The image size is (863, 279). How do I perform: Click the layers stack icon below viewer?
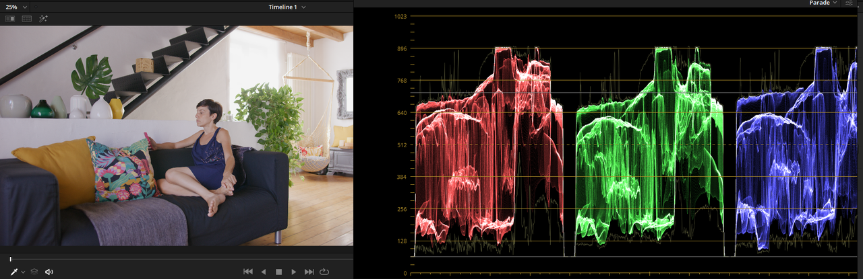tap(34, 272)
